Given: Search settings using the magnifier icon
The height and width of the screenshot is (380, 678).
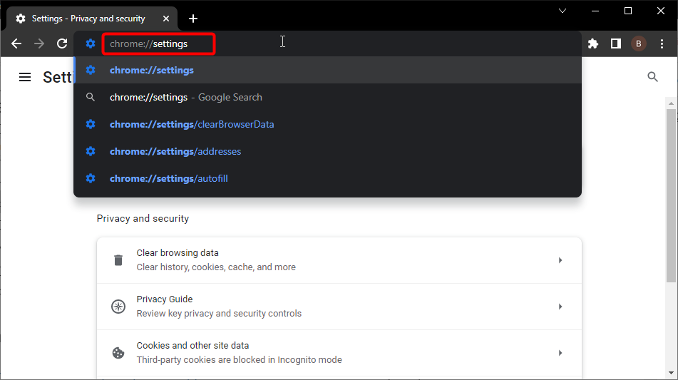Looking at the screenshot, I should click(x=652, y=77).
